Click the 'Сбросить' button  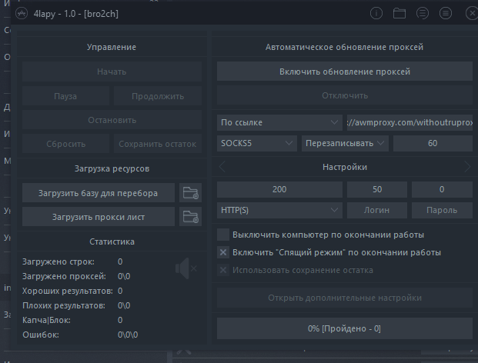pyautogui.click(x=65, y=144)
